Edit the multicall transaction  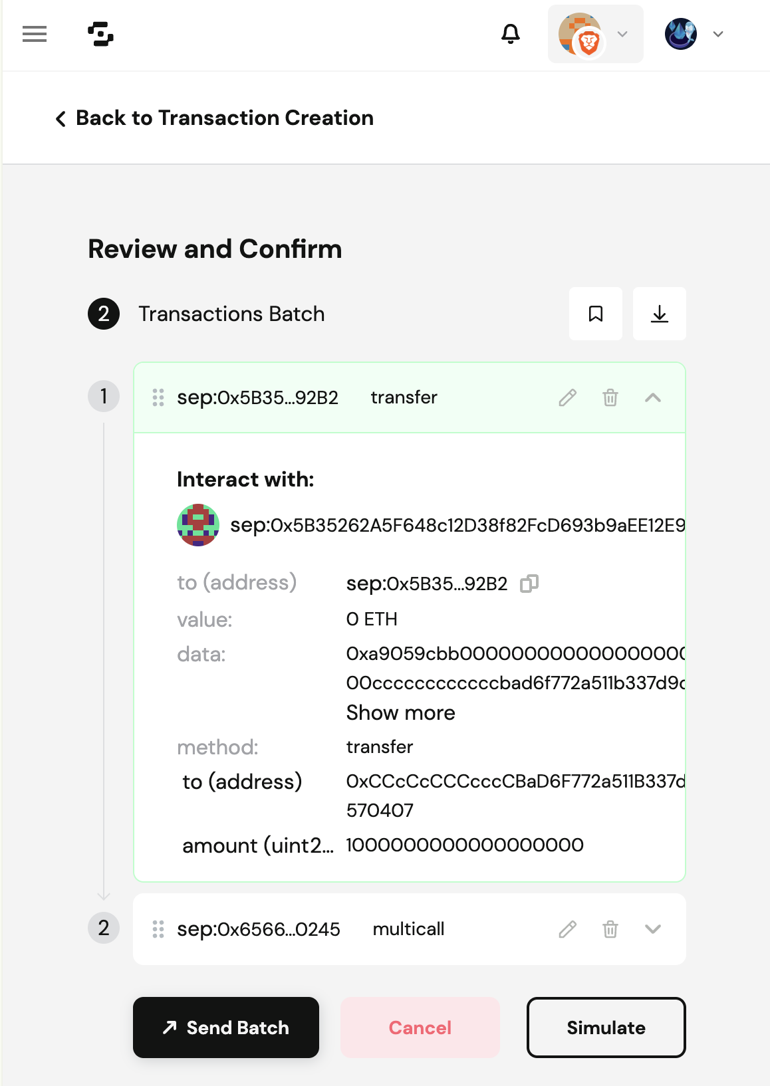tap(567, 929)
